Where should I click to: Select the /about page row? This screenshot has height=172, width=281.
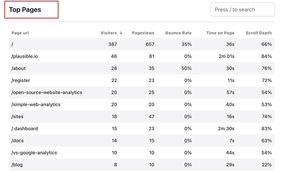(18, 68)
